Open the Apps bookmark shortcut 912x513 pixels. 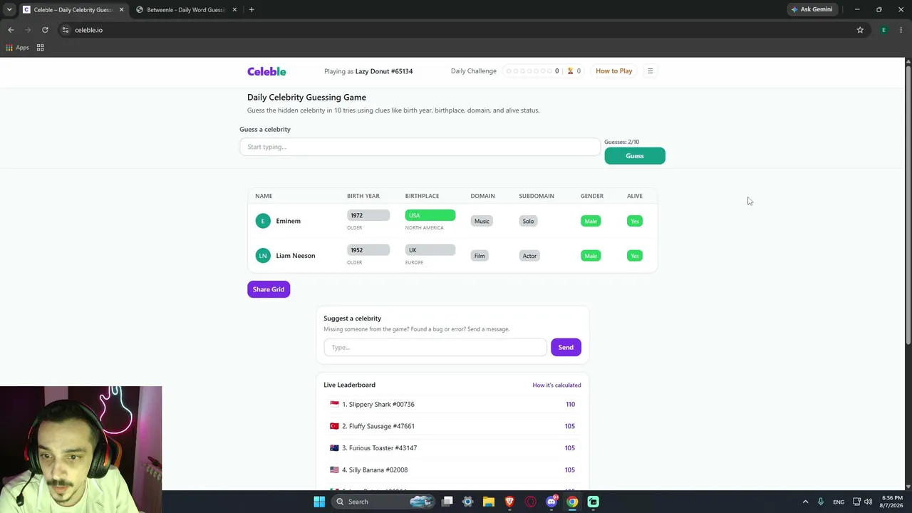click(17, 48)
